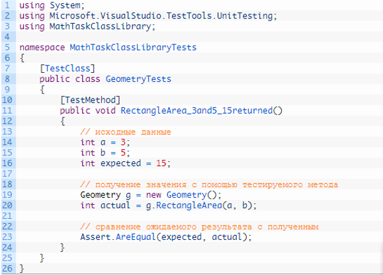The height and width of the screenshot is (275, 383).
Task: Click the [TestMethod] attribute
Action: (90, 100)
